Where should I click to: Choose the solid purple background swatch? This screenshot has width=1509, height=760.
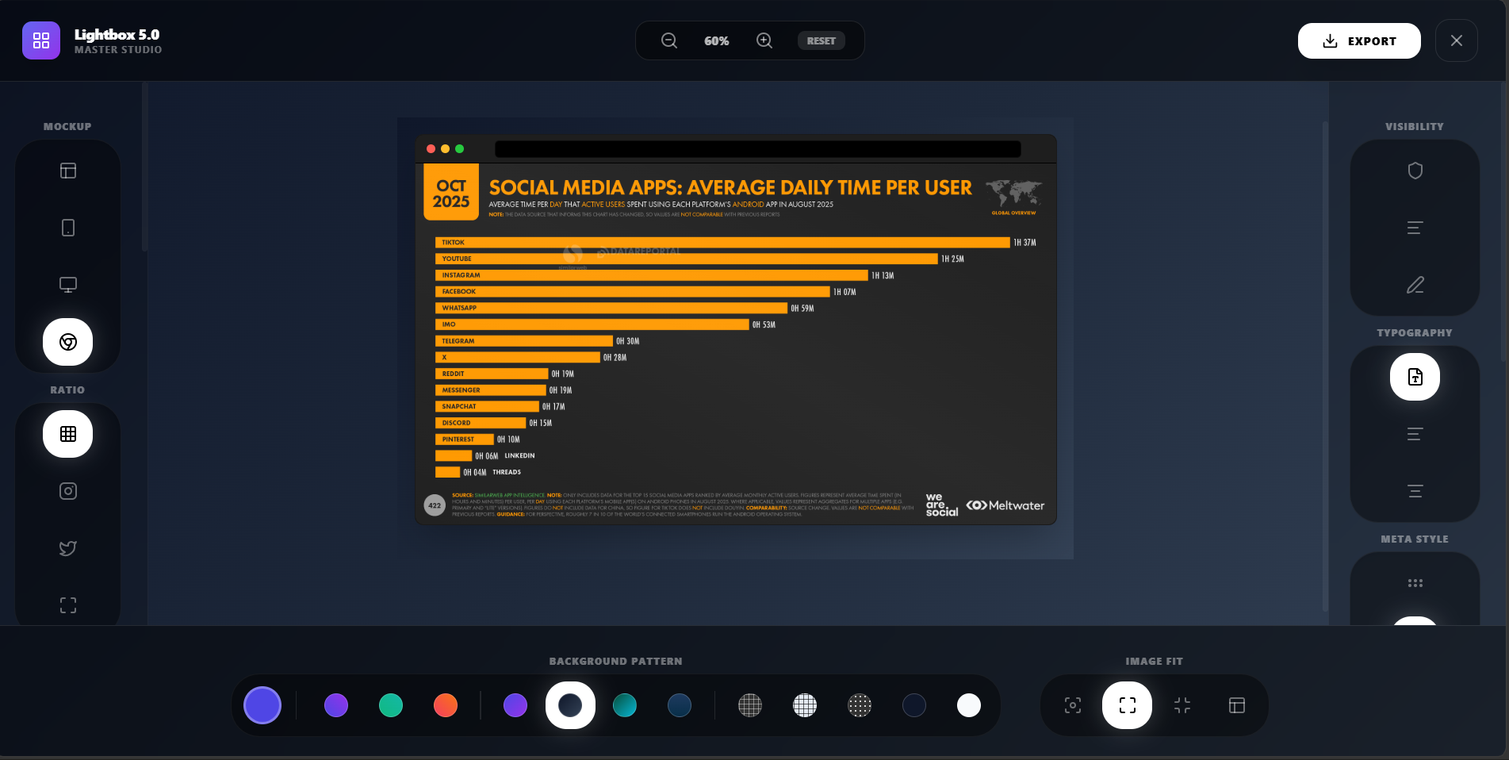coord(336,705)
